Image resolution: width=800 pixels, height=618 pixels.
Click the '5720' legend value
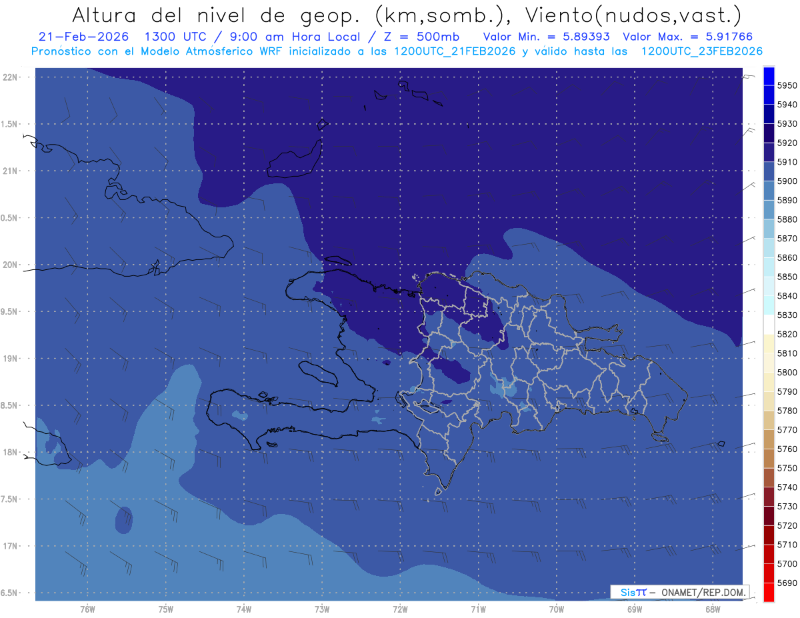pos(787,525)
